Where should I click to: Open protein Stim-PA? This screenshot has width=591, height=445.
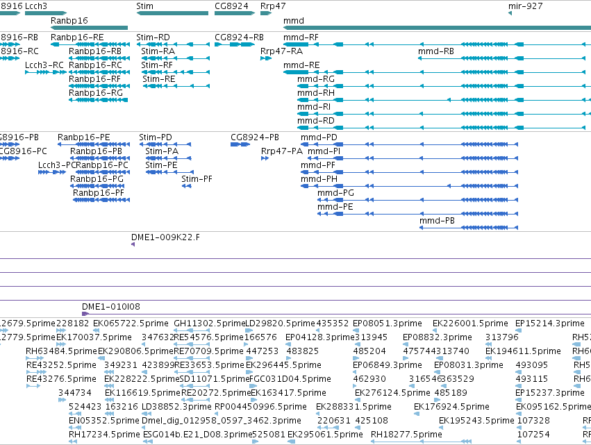pos(162,151)
